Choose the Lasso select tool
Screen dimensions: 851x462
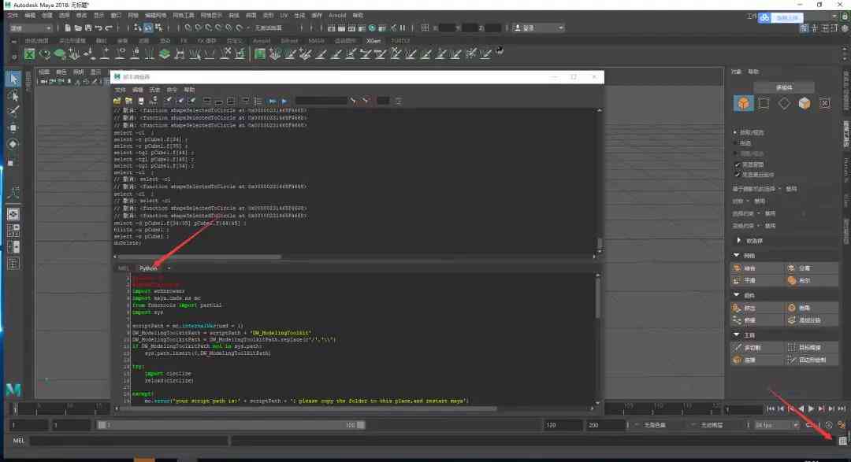coord(13,96)
